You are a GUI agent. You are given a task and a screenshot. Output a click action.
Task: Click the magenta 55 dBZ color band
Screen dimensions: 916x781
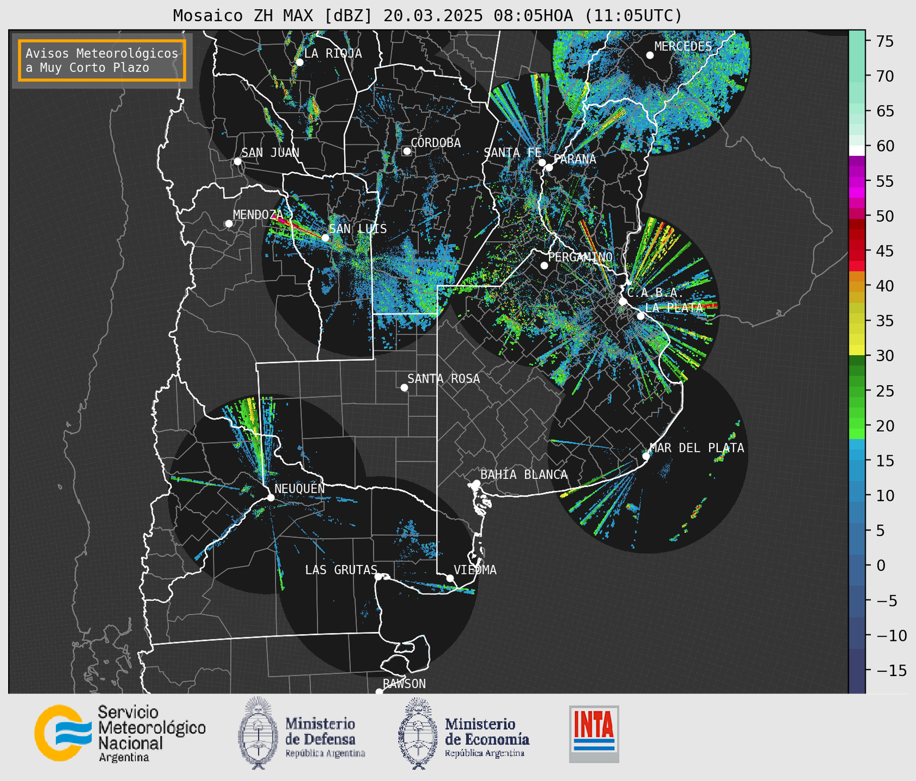tap(857, 181)
